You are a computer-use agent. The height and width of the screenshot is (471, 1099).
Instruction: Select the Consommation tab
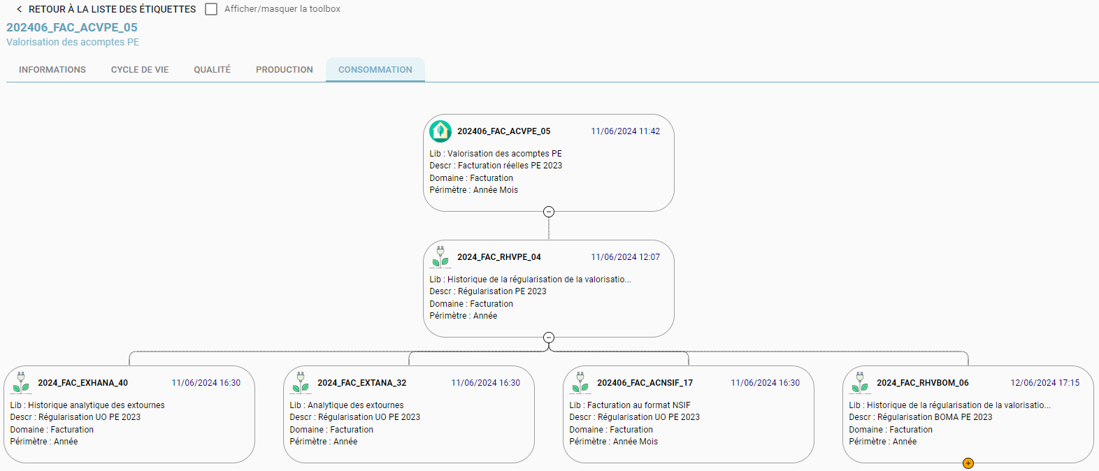tap(375, 70)
